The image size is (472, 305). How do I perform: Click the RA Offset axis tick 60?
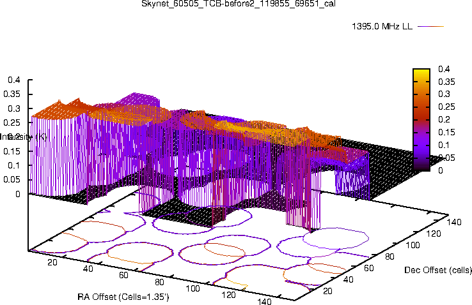(123, 276)
